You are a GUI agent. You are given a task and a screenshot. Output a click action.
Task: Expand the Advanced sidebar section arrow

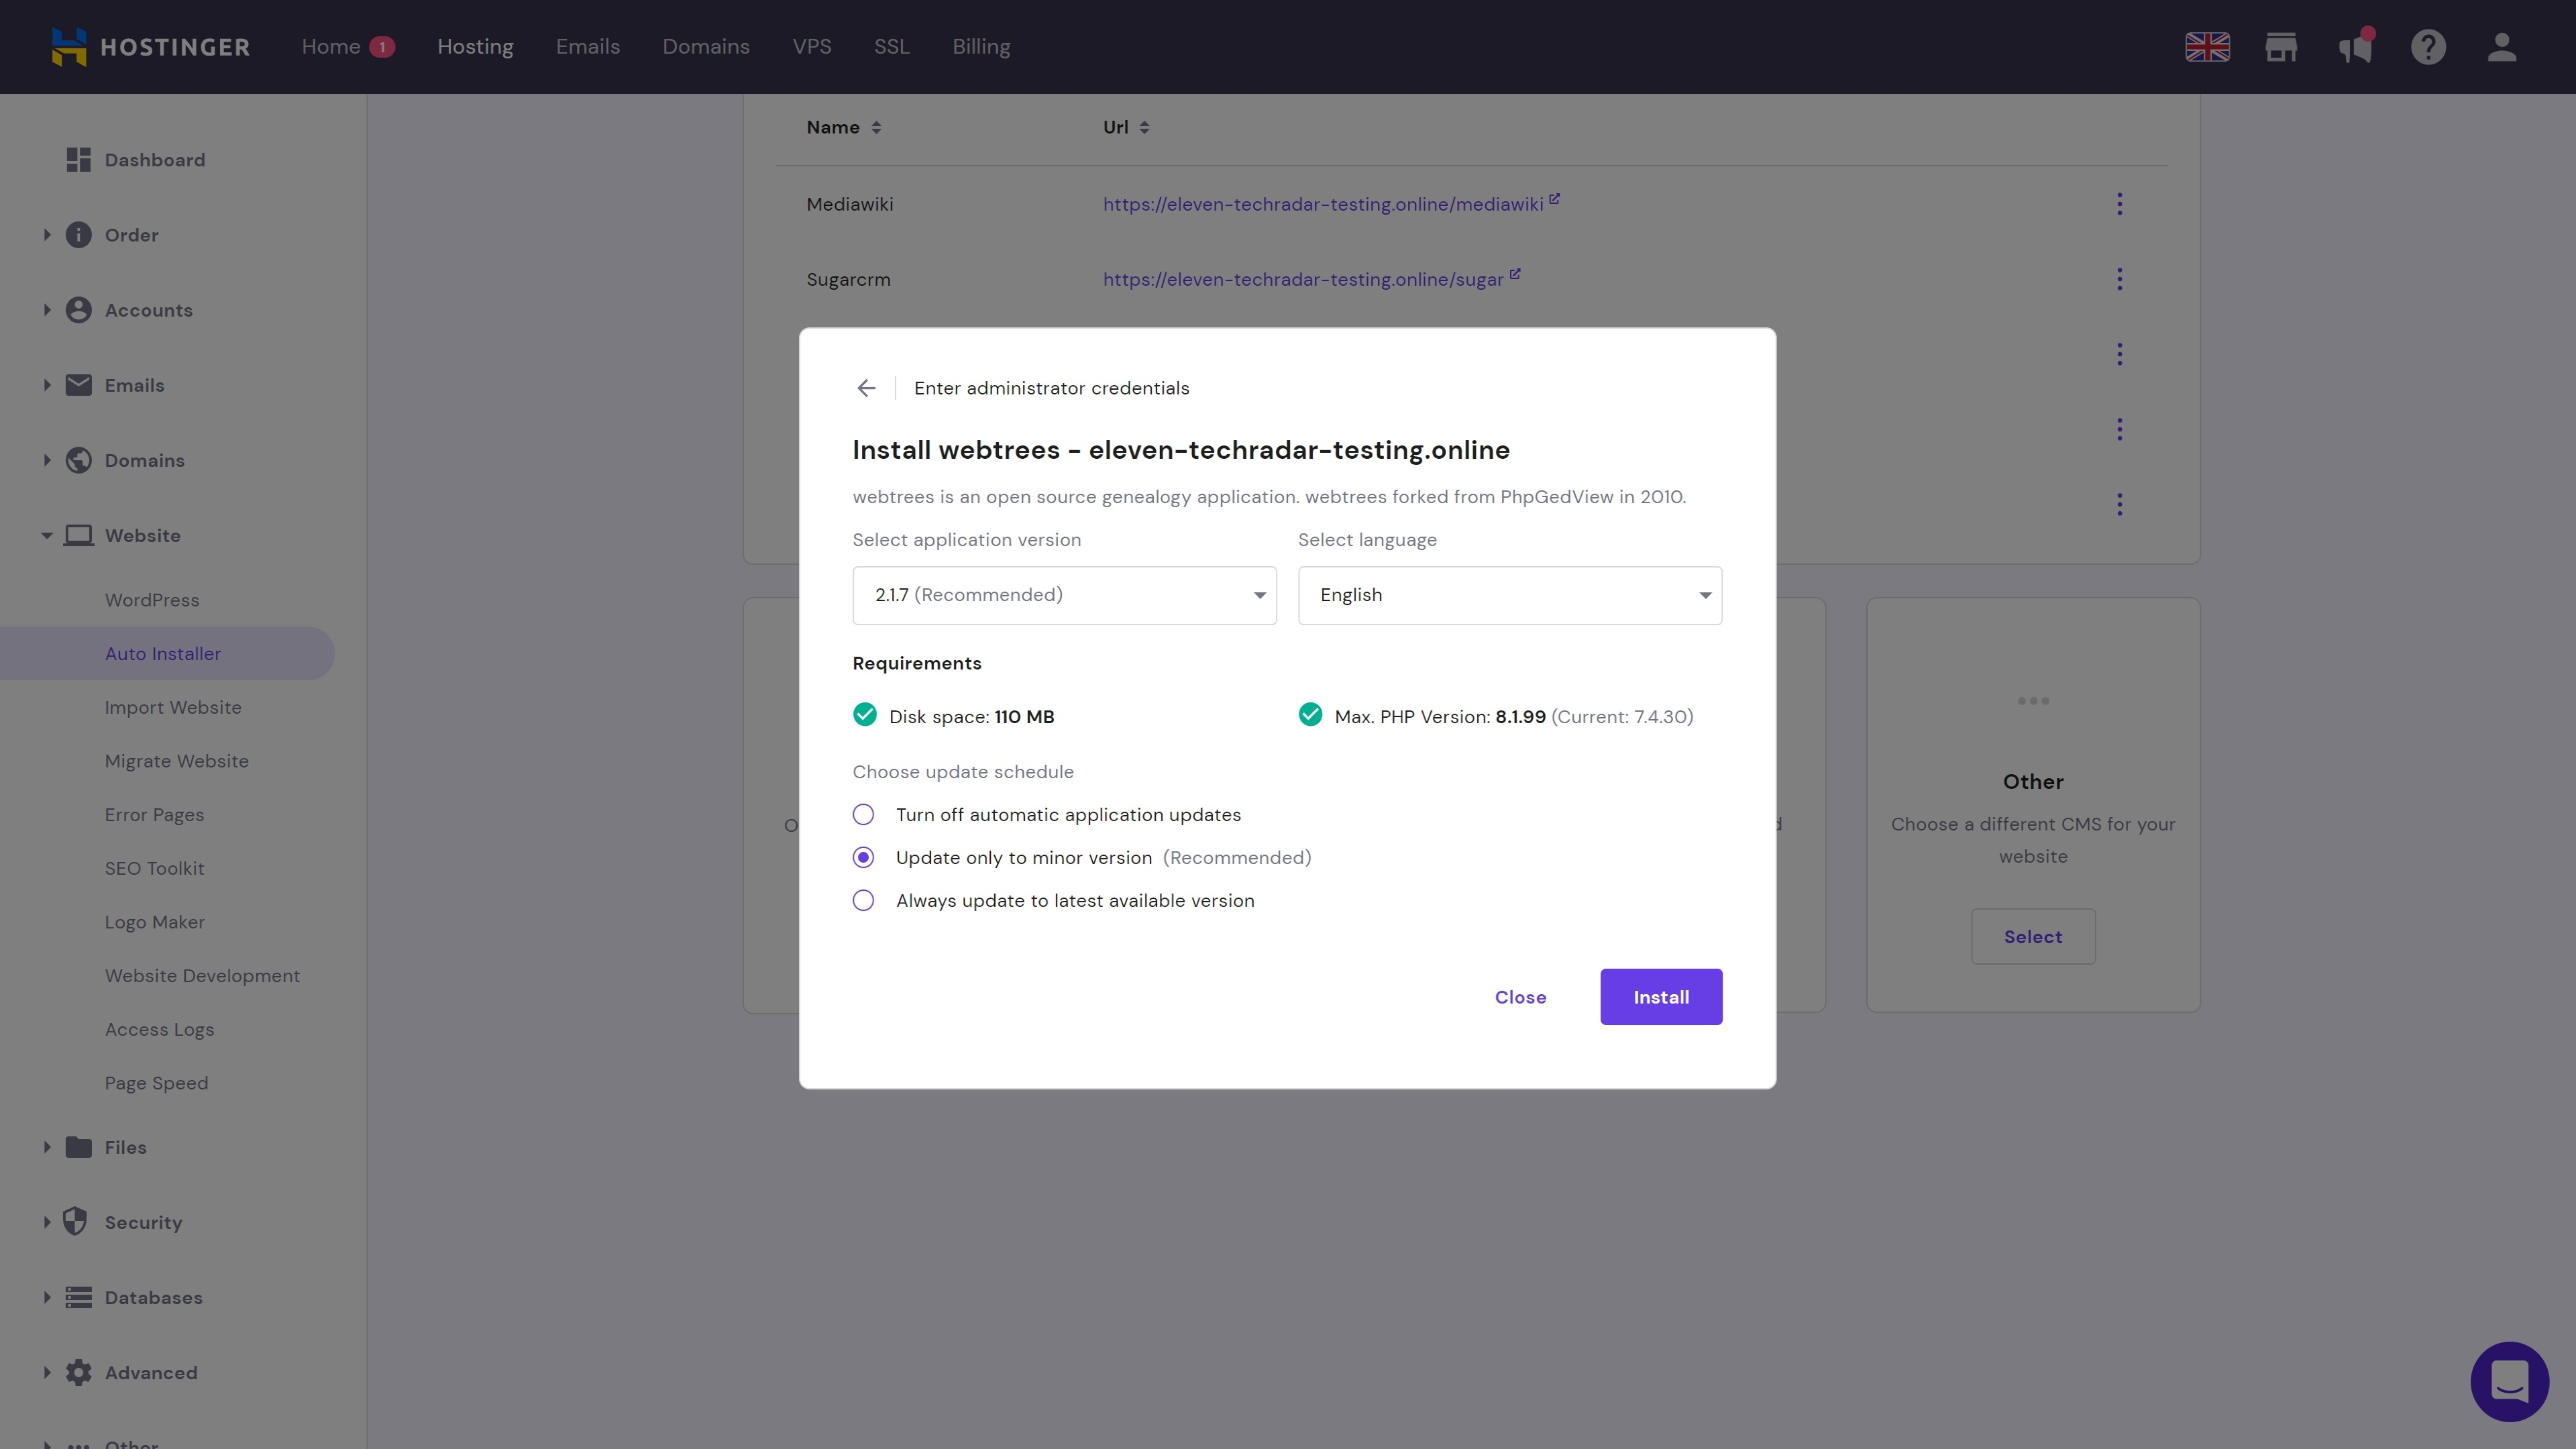point(47,1372)
